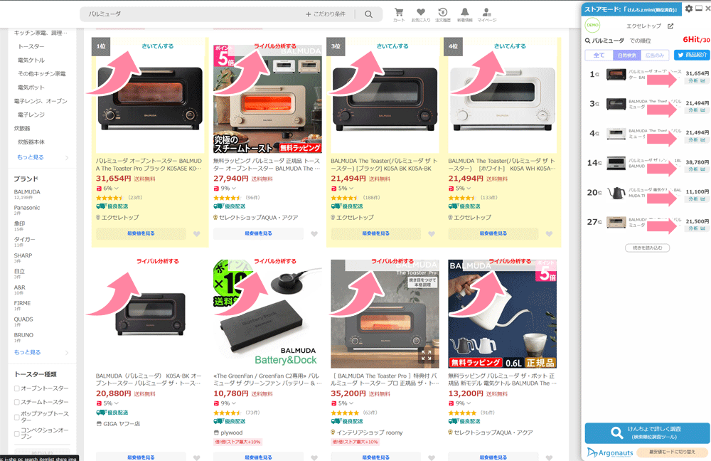
Task: Favorite the 31,654円 black toaster via heart
Action: [197, 234]
